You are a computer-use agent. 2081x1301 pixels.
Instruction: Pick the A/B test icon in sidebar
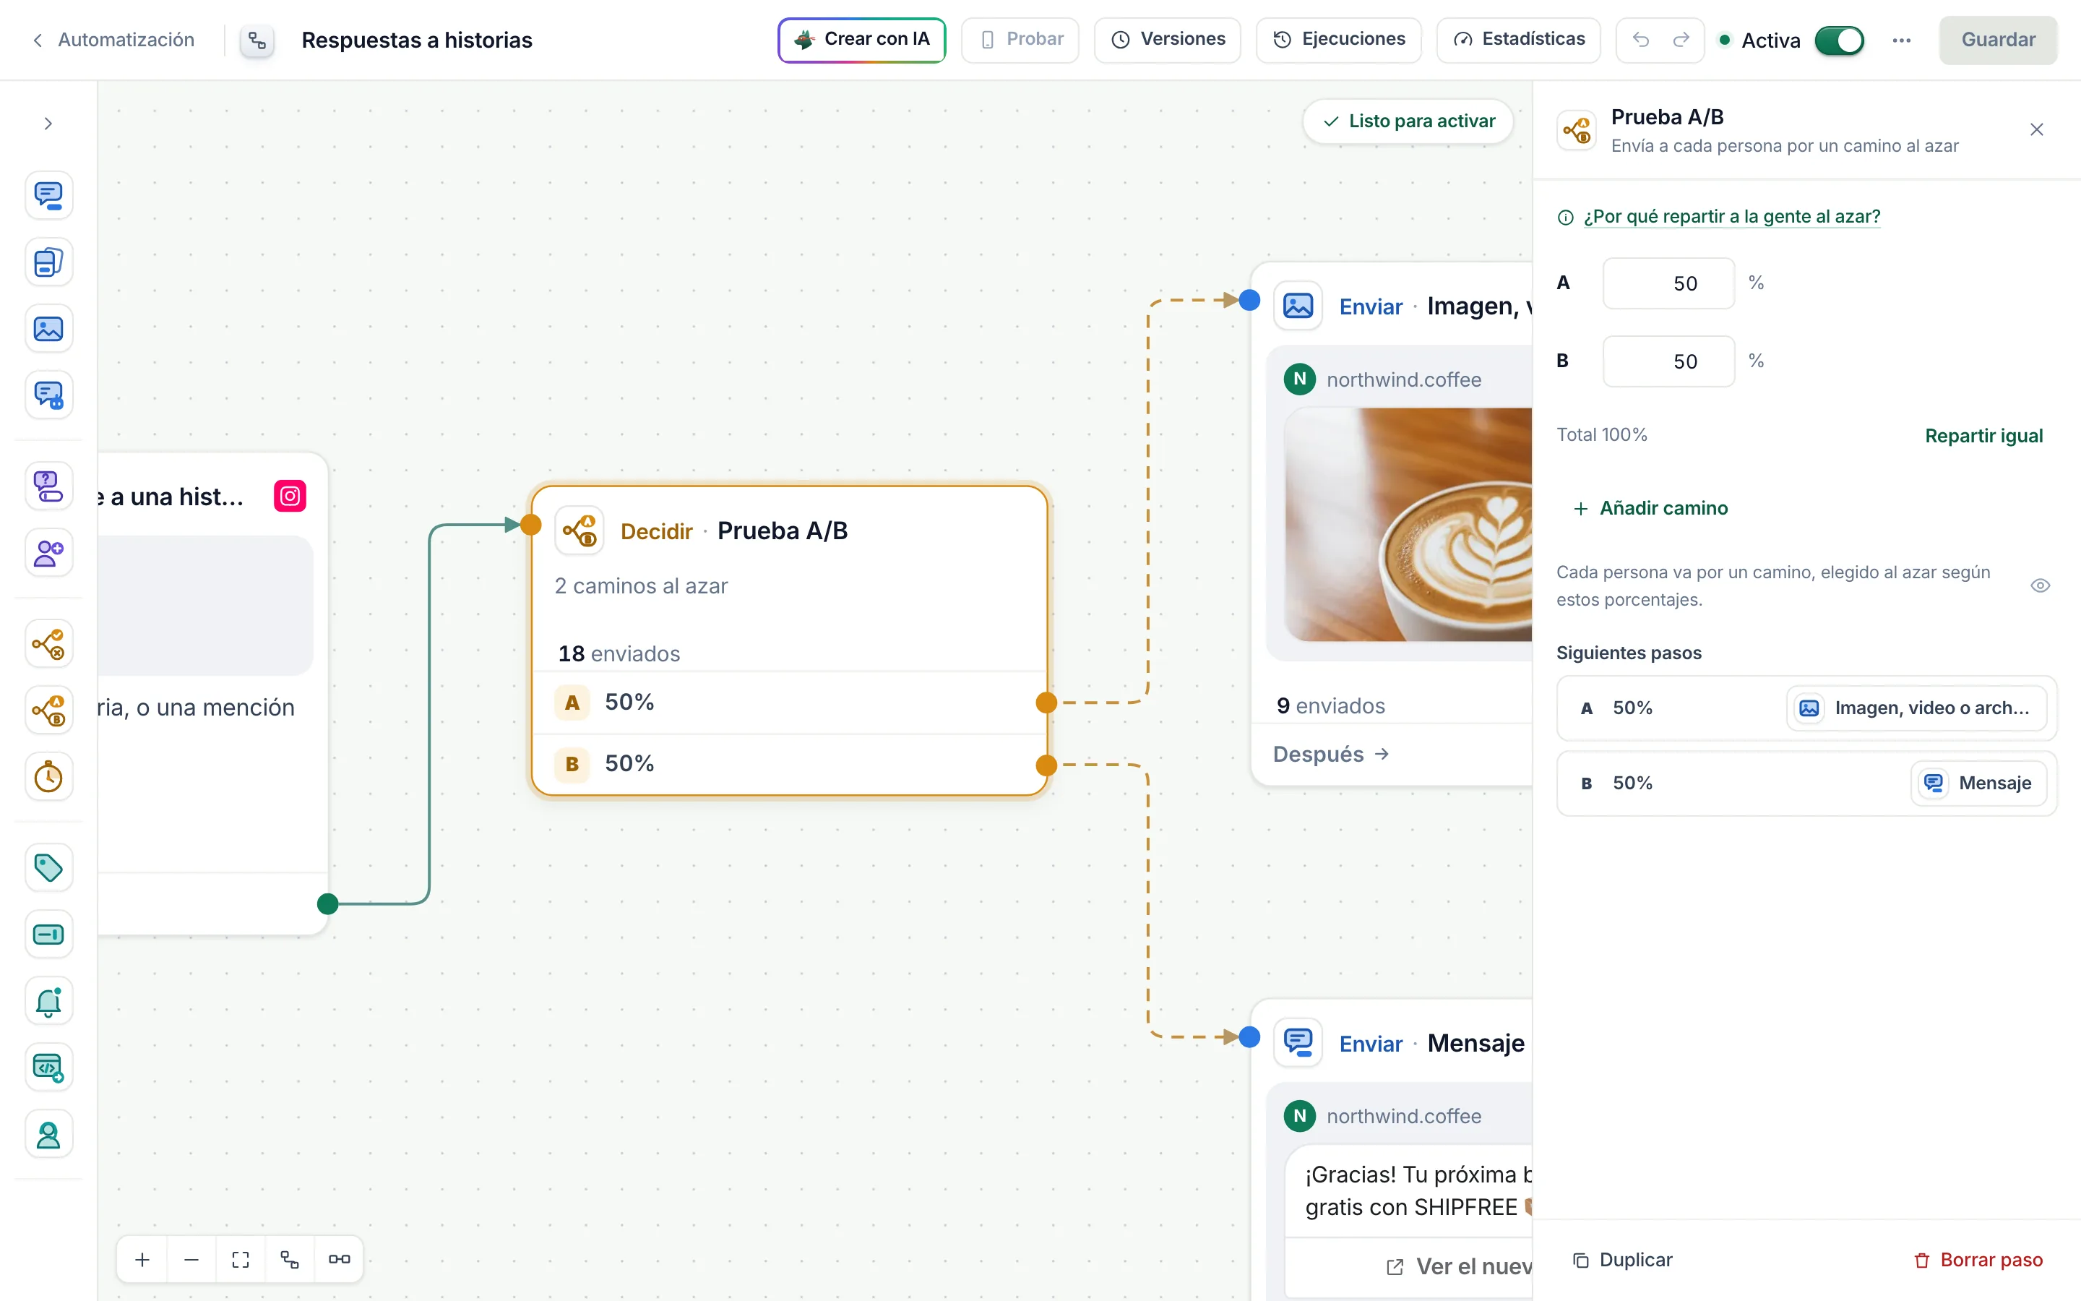click(48, 710)
